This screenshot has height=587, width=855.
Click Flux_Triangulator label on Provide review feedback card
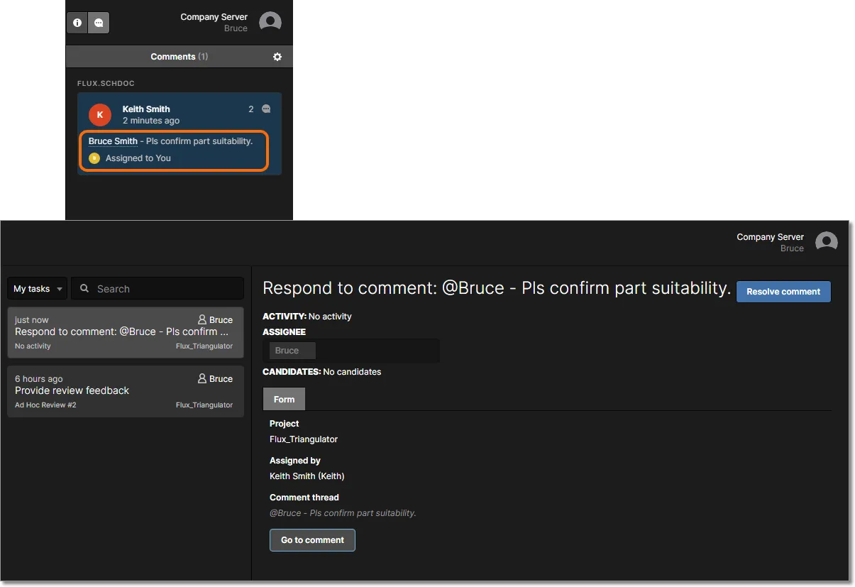(204, 405)
